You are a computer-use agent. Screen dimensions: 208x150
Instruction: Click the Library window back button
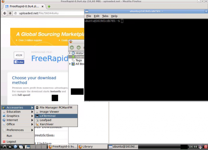tap(72, 47)
